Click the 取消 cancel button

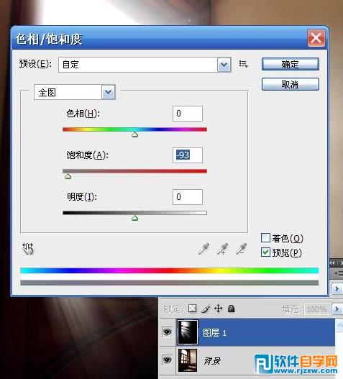pyautogui.click(x=291, y=84)
